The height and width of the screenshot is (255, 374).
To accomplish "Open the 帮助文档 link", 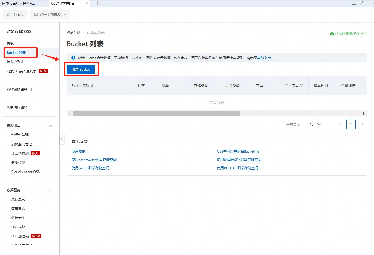I will pos(264,58).
